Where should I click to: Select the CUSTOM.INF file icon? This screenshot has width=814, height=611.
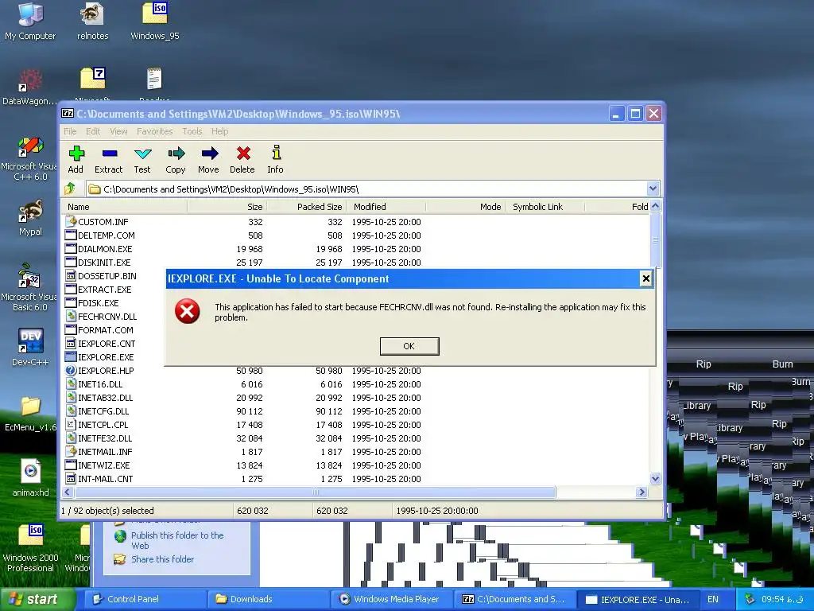coord(71,221)
